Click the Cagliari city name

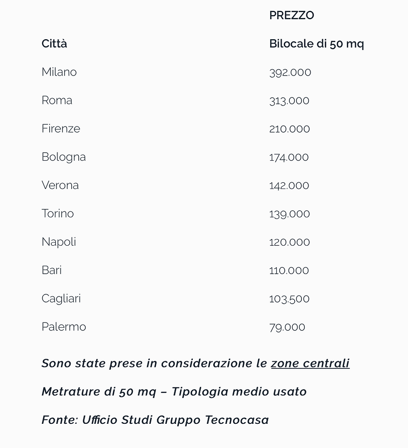61,299
